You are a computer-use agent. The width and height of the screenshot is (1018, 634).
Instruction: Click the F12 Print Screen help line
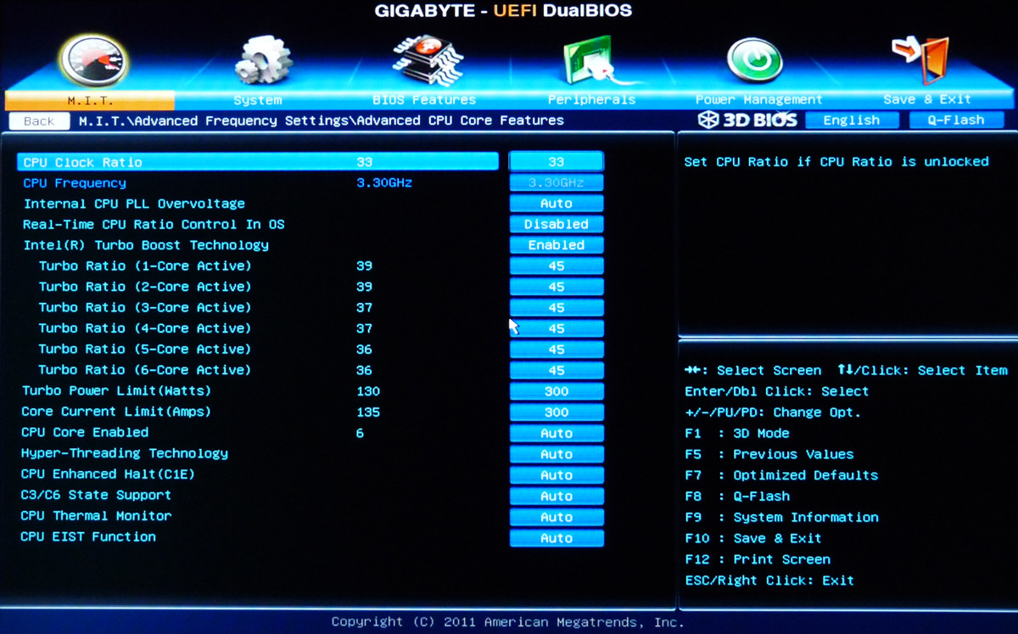(x=758, y=559)
